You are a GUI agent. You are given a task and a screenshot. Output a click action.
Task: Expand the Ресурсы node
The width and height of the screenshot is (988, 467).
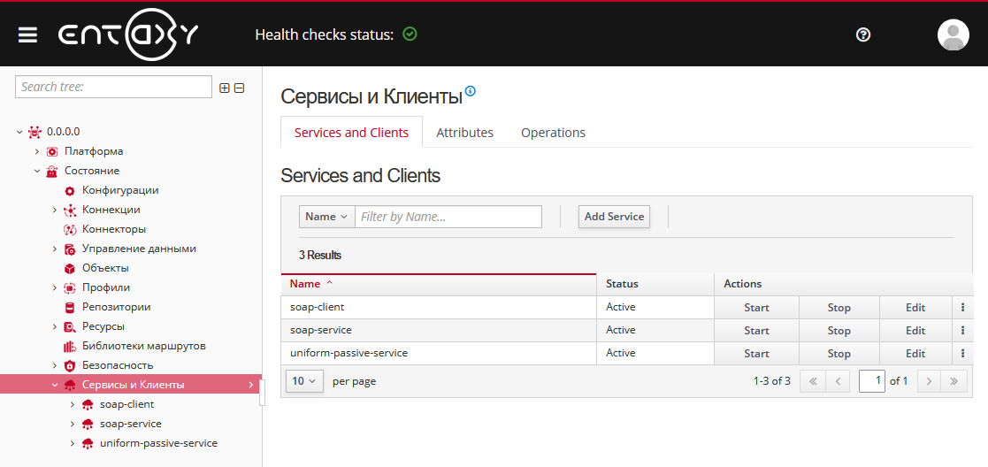(55, 326)
